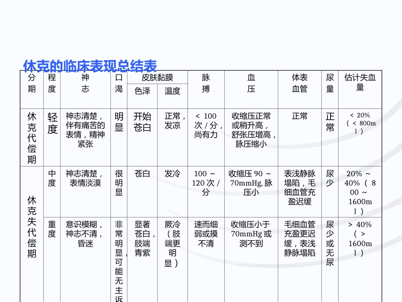The width and height of the screenshot is (402, 302).
Task: Click the cell 神志清楚，表情淡漠
Action: 85,192
